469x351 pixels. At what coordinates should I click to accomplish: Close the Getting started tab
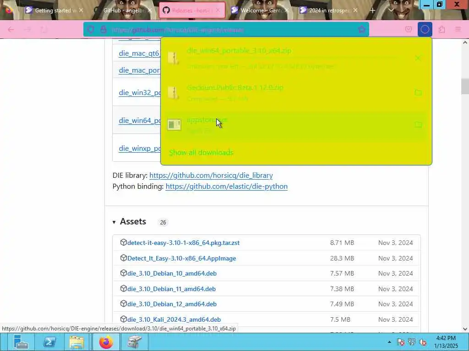pyautogui.click(x=81, y=11)
